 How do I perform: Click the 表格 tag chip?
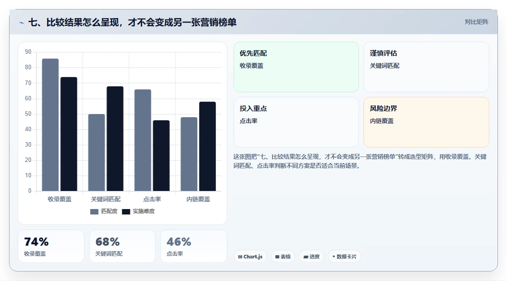[283, 257]
